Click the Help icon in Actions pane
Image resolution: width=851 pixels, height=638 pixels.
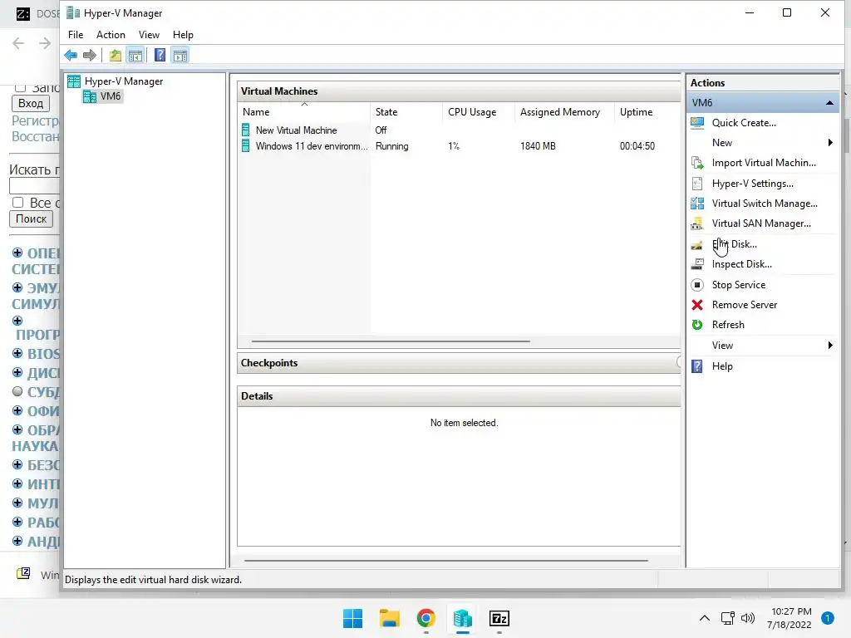[x=697, y=366]
